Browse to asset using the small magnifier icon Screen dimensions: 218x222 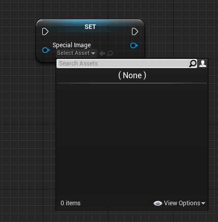[x=110, y=53]
